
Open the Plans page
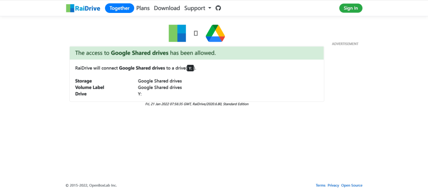pos(143,8)
